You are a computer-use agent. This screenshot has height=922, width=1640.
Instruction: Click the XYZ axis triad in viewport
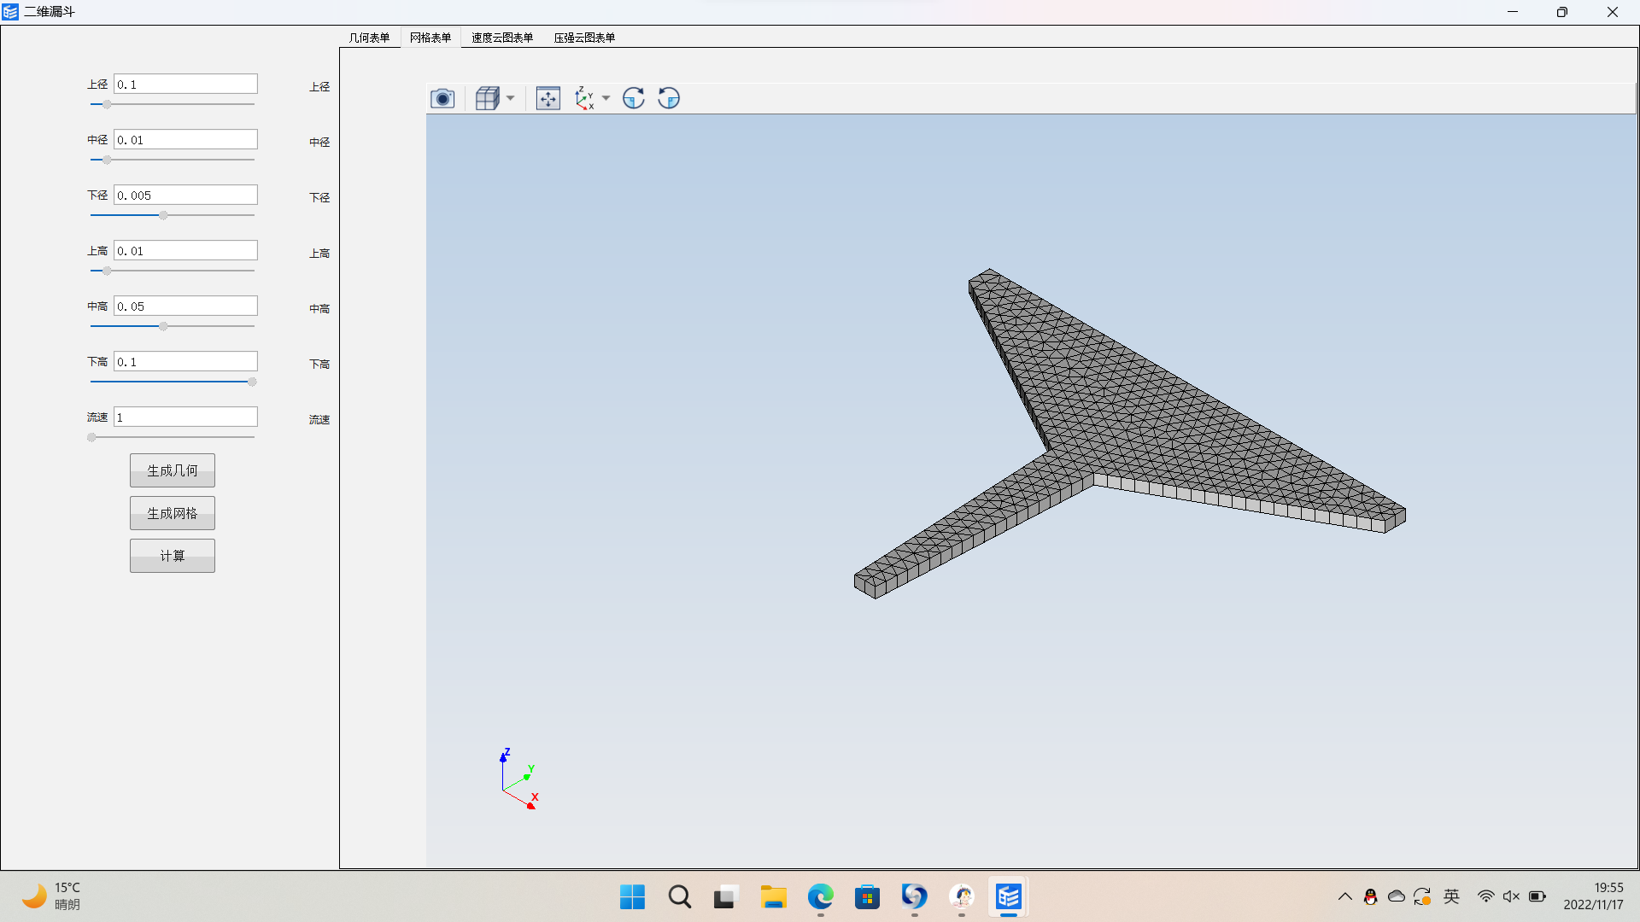(x=518, y=779)
